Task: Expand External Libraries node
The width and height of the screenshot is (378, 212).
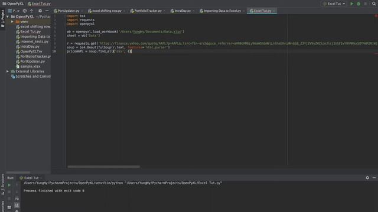Action: pos(8,71)
